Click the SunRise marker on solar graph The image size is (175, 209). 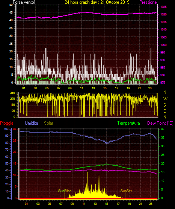65,191
